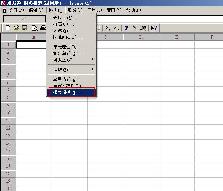Click the icon between P and log
Image resolution: width=223 pixels, height=191 pixels.
[135, 28]
